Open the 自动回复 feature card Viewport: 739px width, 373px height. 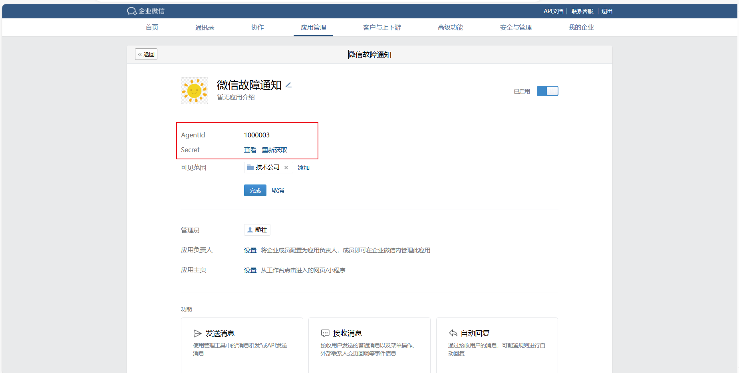[x=497, y=345]
